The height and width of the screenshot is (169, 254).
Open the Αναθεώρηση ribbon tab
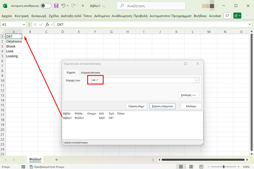pyautogui.click(x=122, y=16)
